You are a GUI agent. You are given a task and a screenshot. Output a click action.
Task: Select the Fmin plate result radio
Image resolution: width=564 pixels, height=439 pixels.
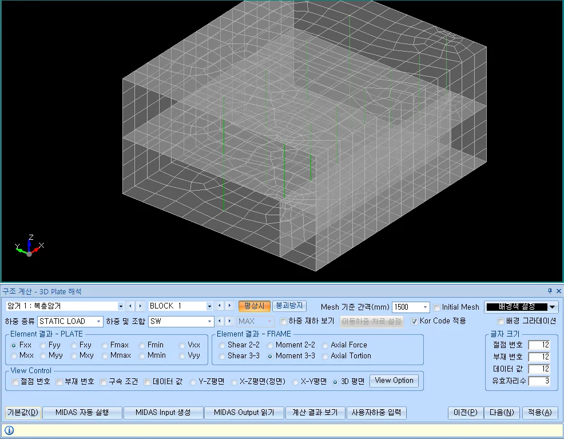click(142, 346)
